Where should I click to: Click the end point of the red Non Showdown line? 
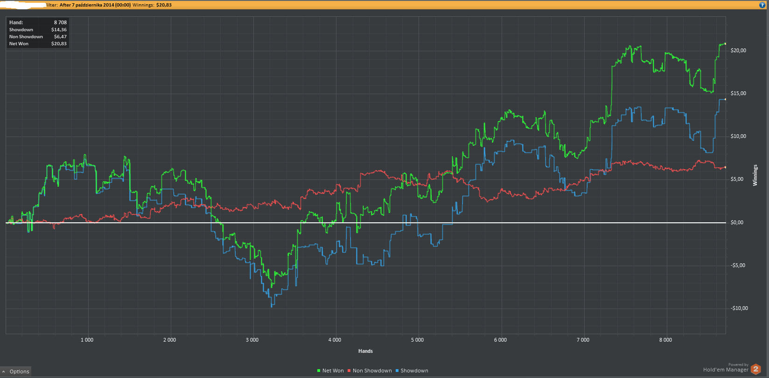click(725, 167)
